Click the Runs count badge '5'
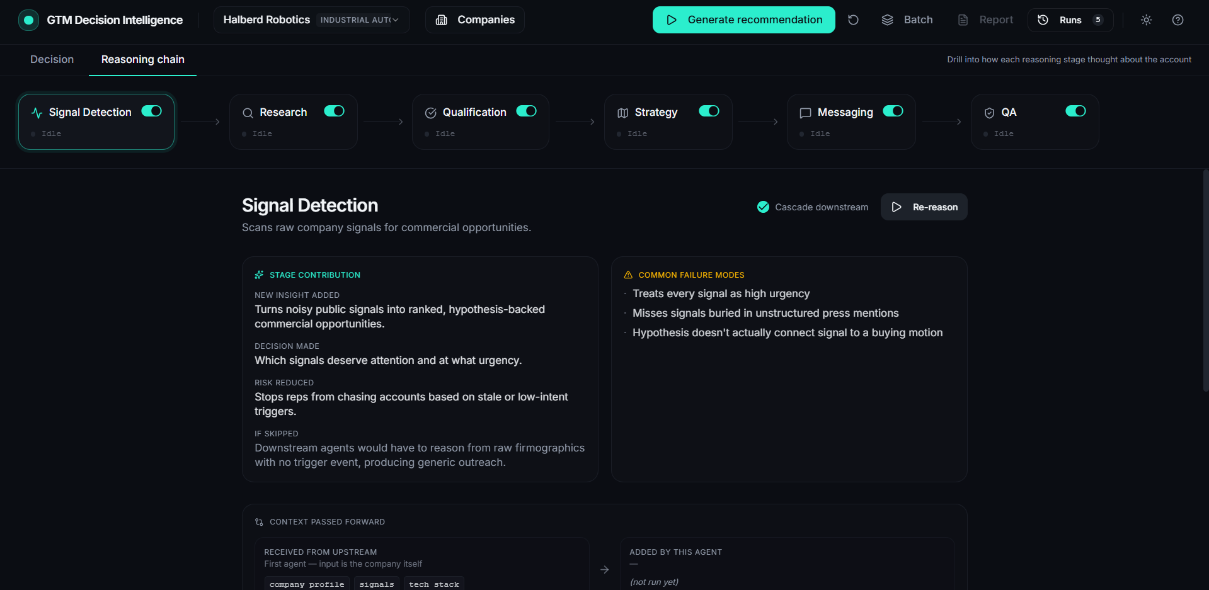1209x590 pixels. point(1098,20)
